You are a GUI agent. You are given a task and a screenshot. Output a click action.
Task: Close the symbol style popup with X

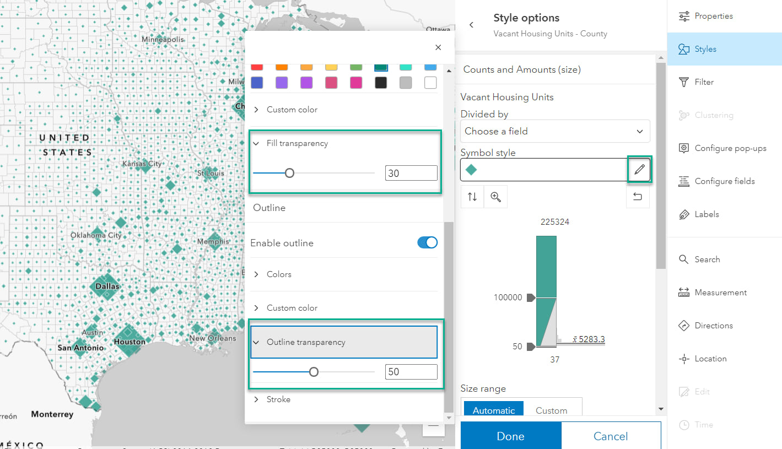pyautogui.click(x=438, y=47)
